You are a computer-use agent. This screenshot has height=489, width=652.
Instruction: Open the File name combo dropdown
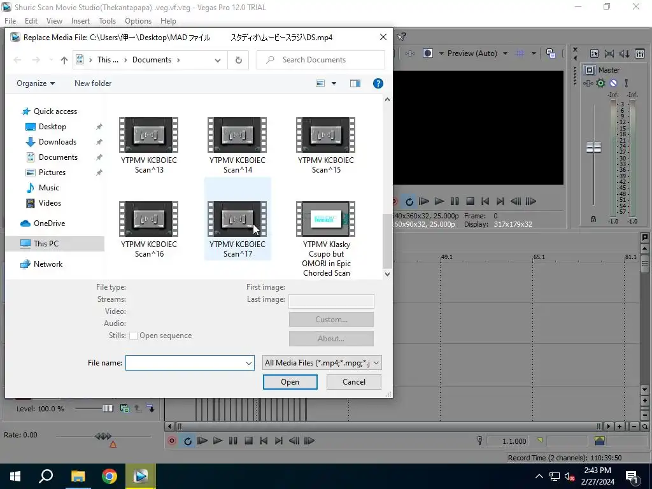coord(249,363)
